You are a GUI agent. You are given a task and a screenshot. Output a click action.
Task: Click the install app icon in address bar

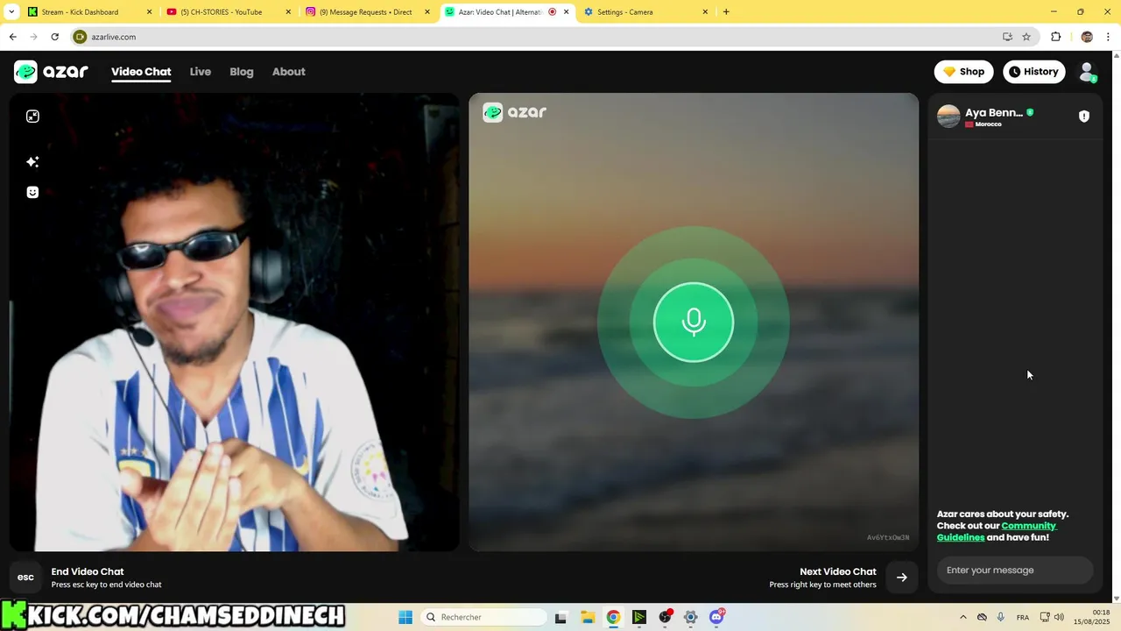[x=1007, y=37]
